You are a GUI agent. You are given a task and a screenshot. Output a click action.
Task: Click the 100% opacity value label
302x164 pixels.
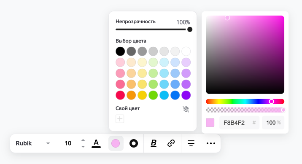tap(183, 22)
